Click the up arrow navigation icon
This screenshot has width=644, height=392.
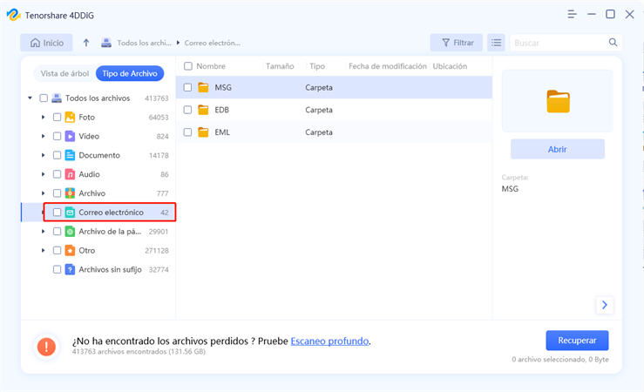86,43
